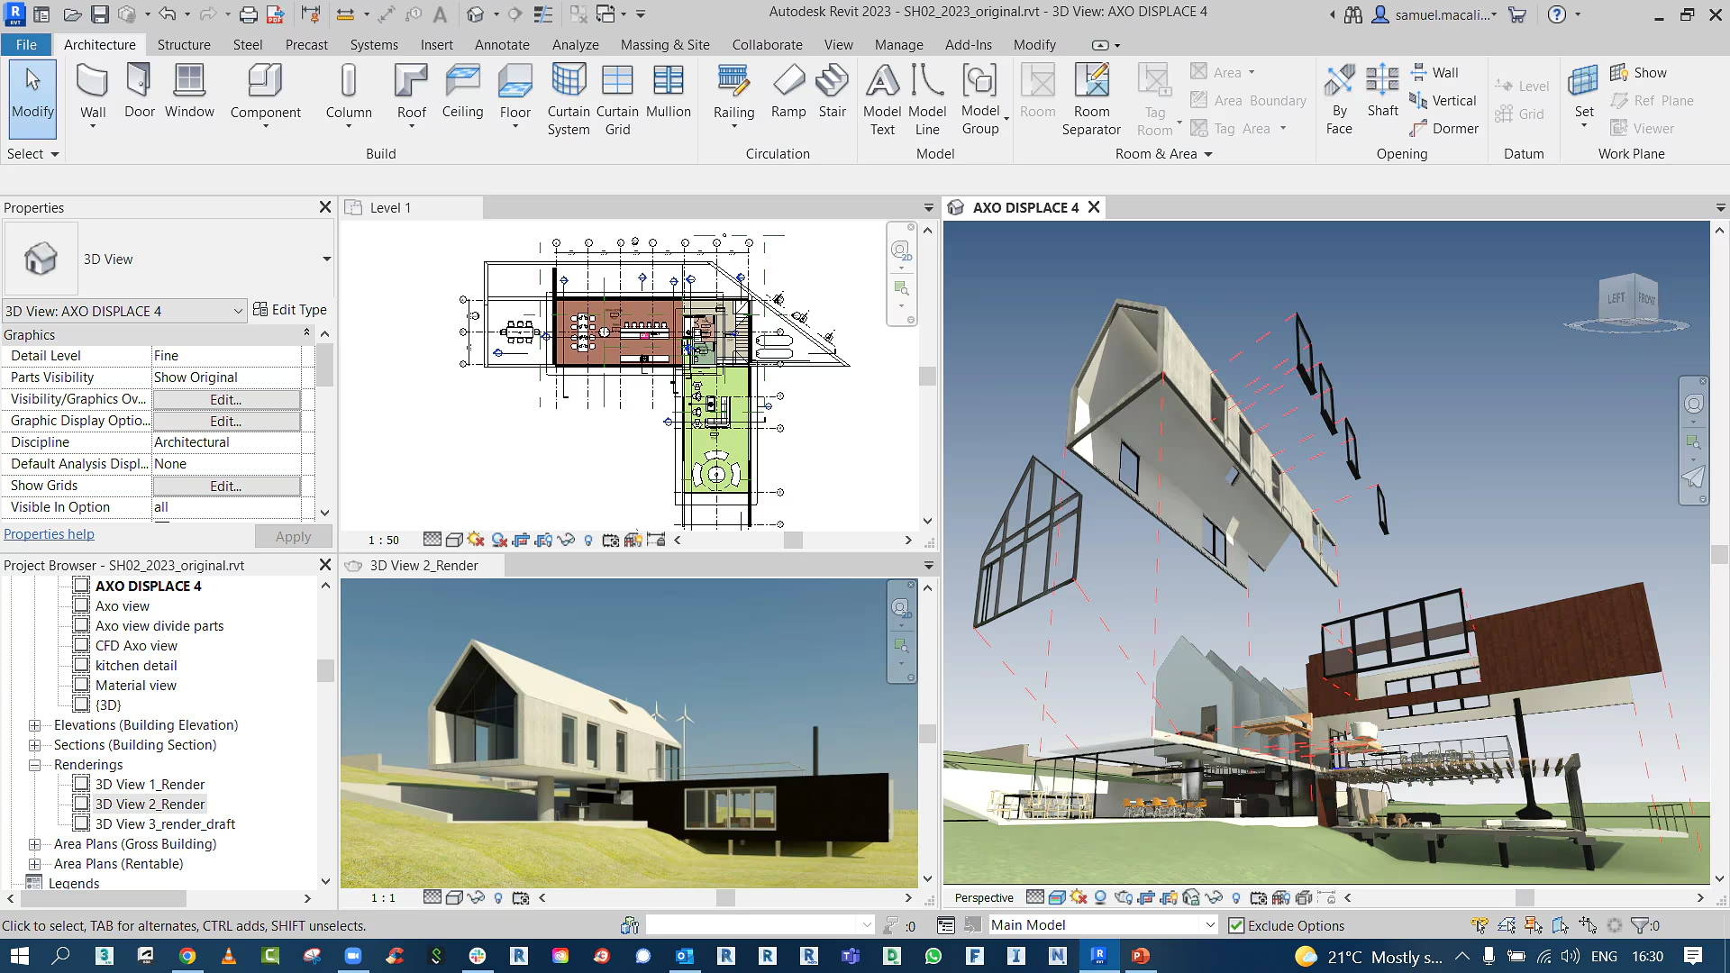
Task: Switch to the Level 1 floor plan tab
Action: [x=393, y=206]
